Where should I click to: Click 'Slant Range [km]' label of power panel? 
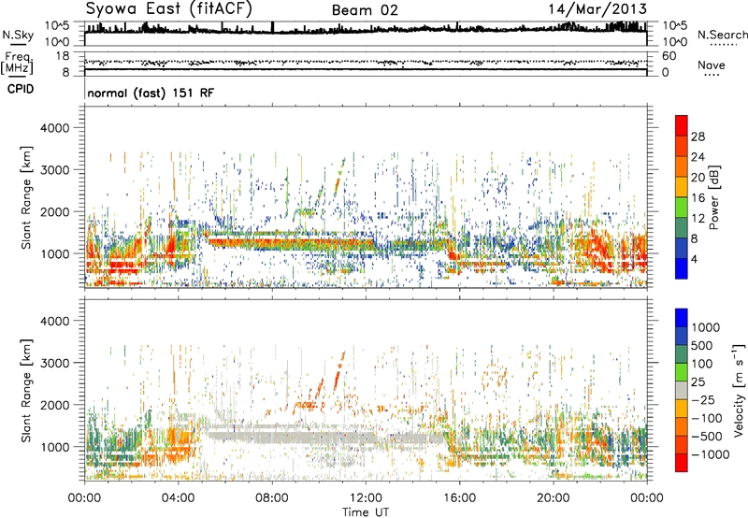26,197
